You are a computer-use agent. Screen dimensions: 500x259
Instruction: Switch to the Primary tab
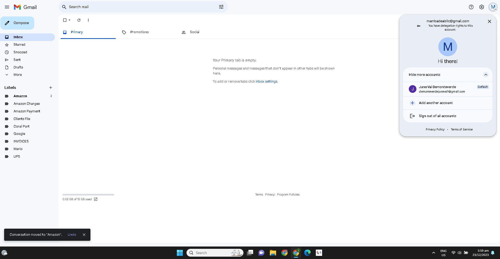[88, 32]
